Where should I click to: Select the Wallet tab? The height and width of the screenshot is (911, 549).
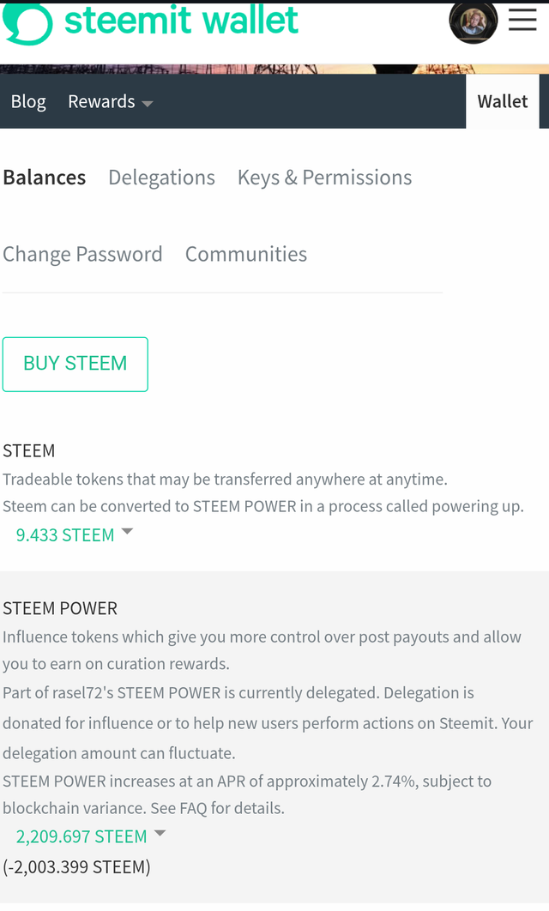pos(503,101)
